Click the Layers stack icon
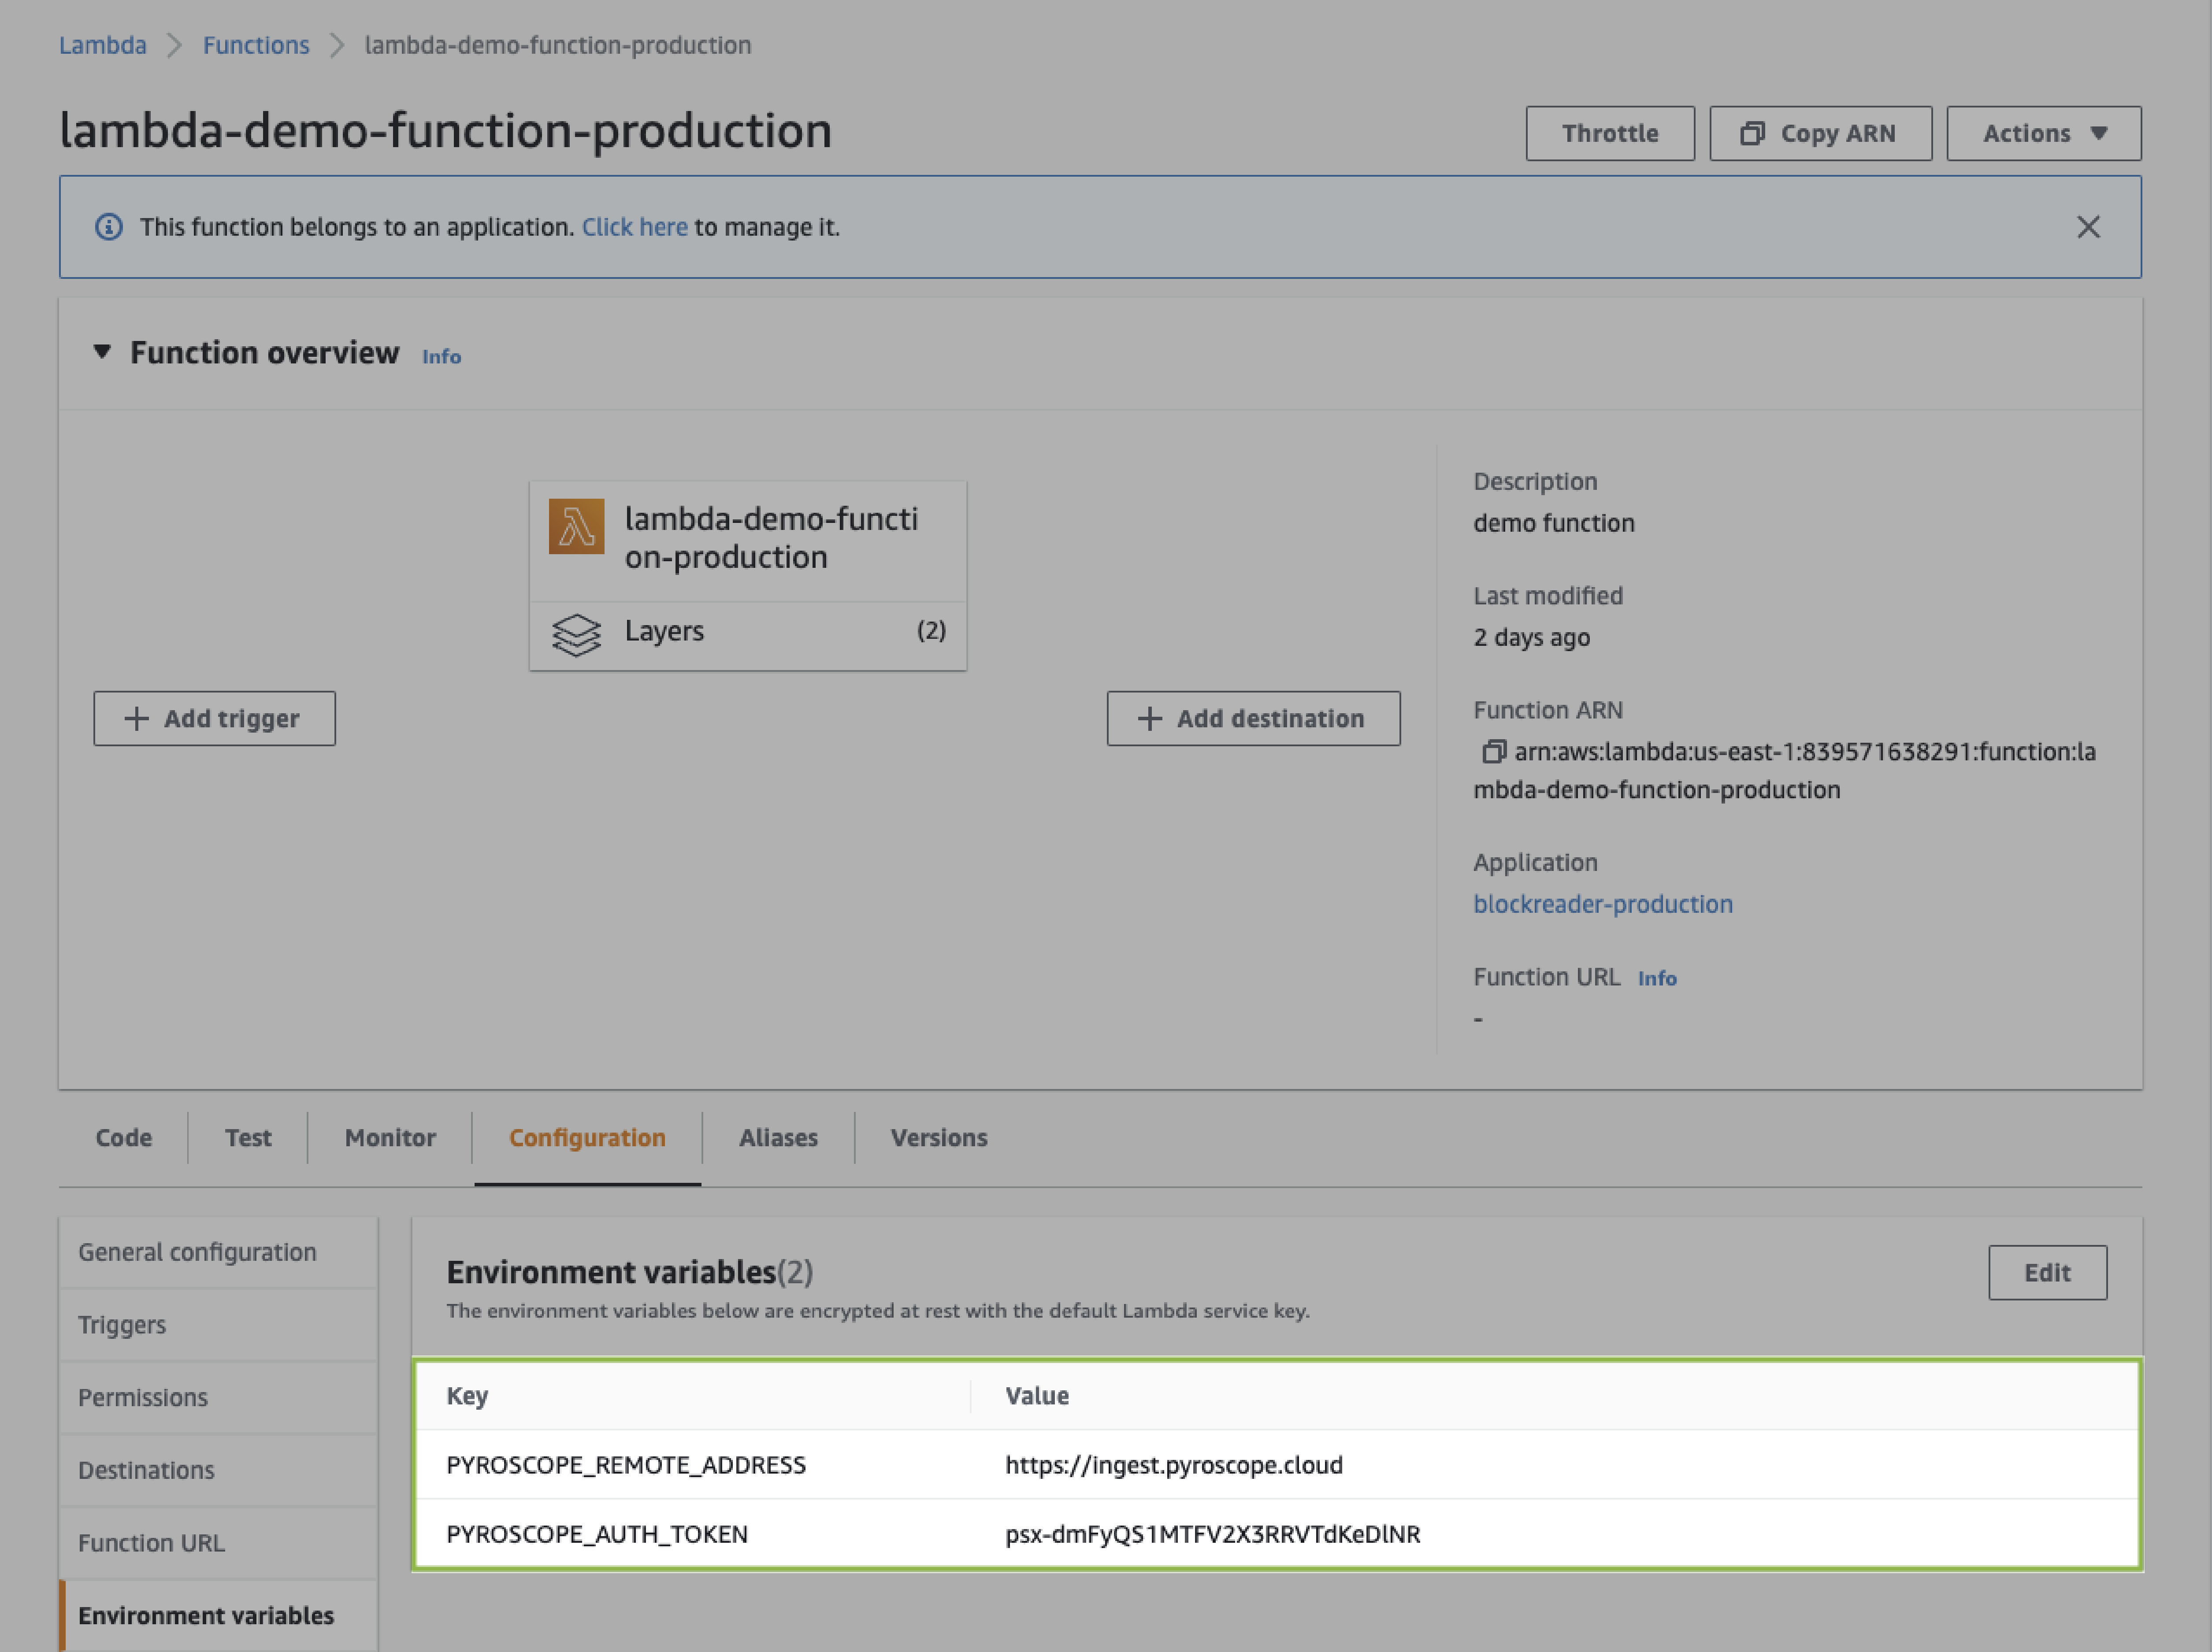The width and height of the screenshot is (2212, 1652). coord(576,634)
